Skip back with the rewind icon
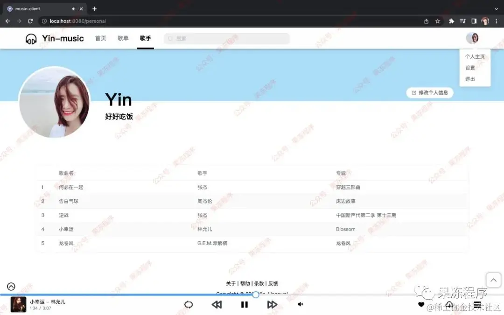 click(x=217, y=304)
